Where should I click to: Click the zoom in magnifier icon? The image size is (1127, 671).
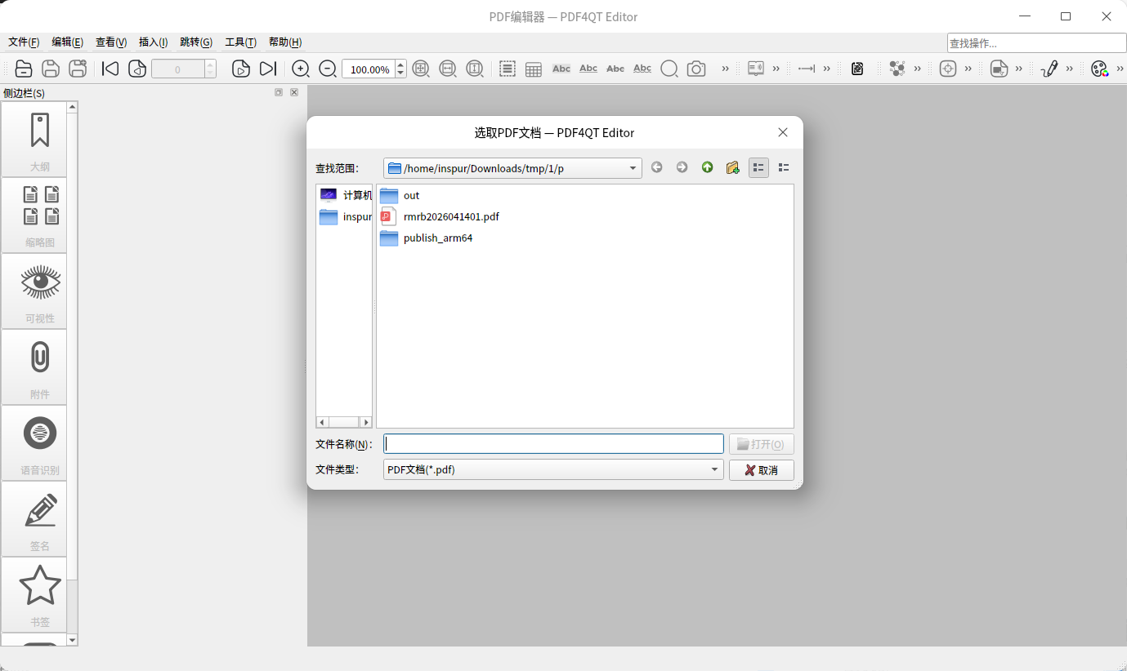pos(301,69)
